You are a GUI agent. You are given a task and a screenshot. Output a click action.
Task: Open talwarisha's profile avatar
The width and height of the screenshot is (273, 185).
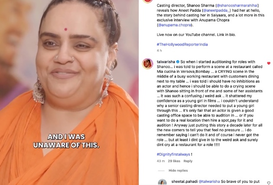(147, 64)
